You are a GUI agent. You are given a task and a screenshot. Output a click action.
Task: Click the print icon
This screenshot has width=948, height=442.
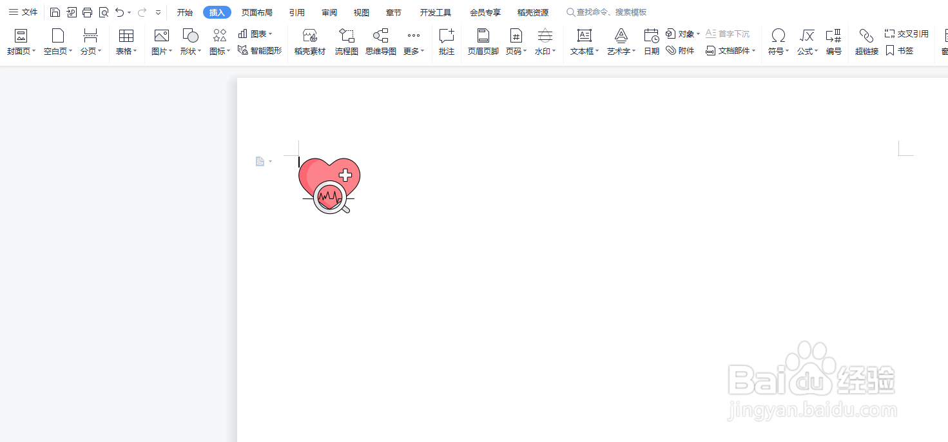click(x=87, y=12)
